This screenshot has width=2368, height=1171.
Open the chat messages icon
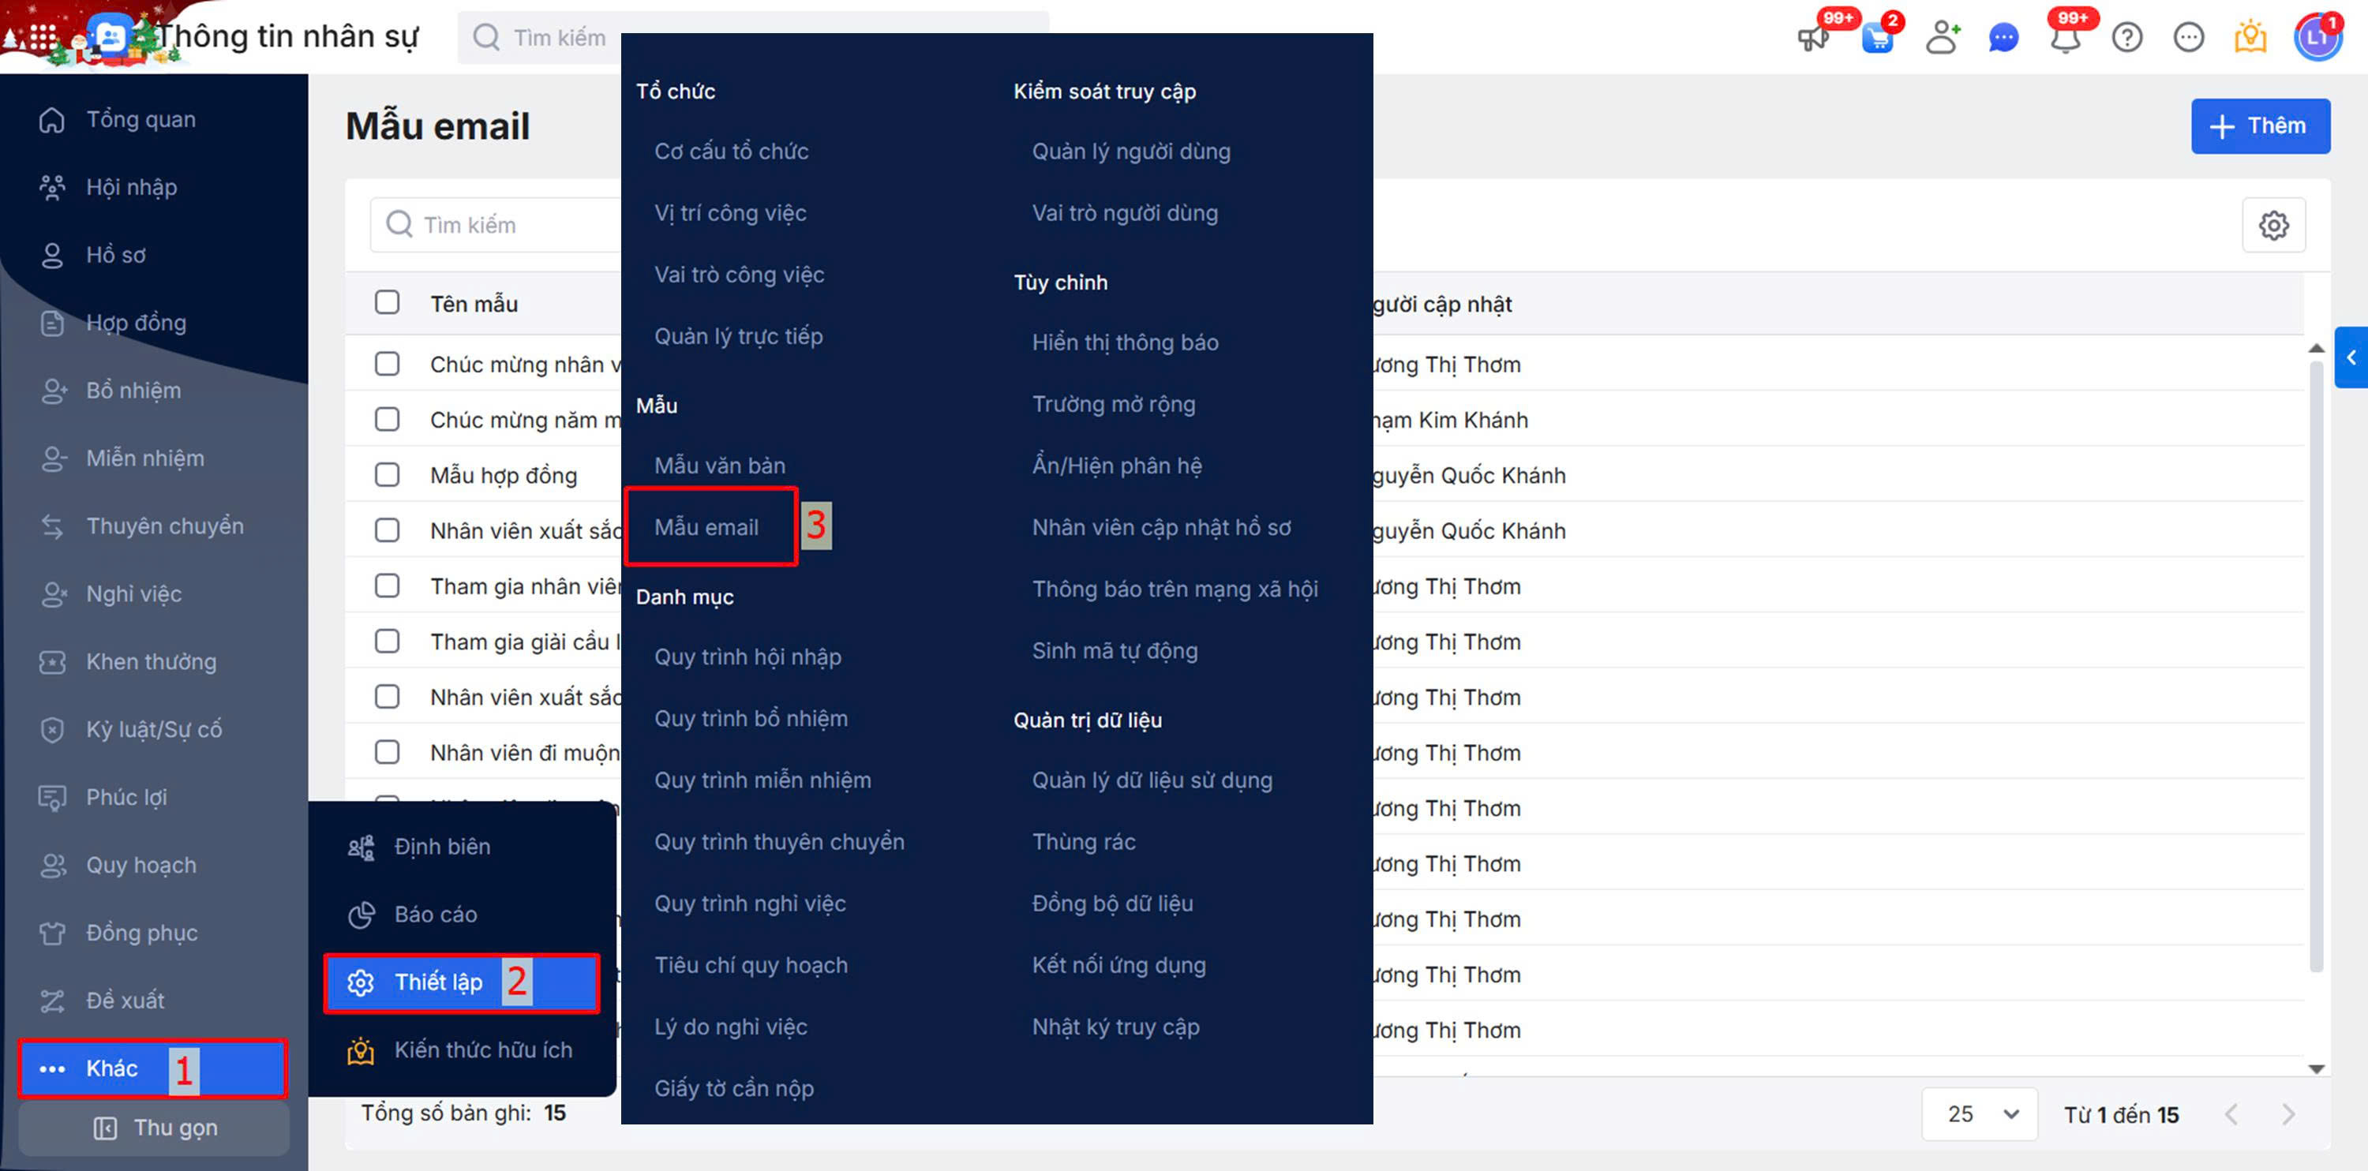[2003, 39]
